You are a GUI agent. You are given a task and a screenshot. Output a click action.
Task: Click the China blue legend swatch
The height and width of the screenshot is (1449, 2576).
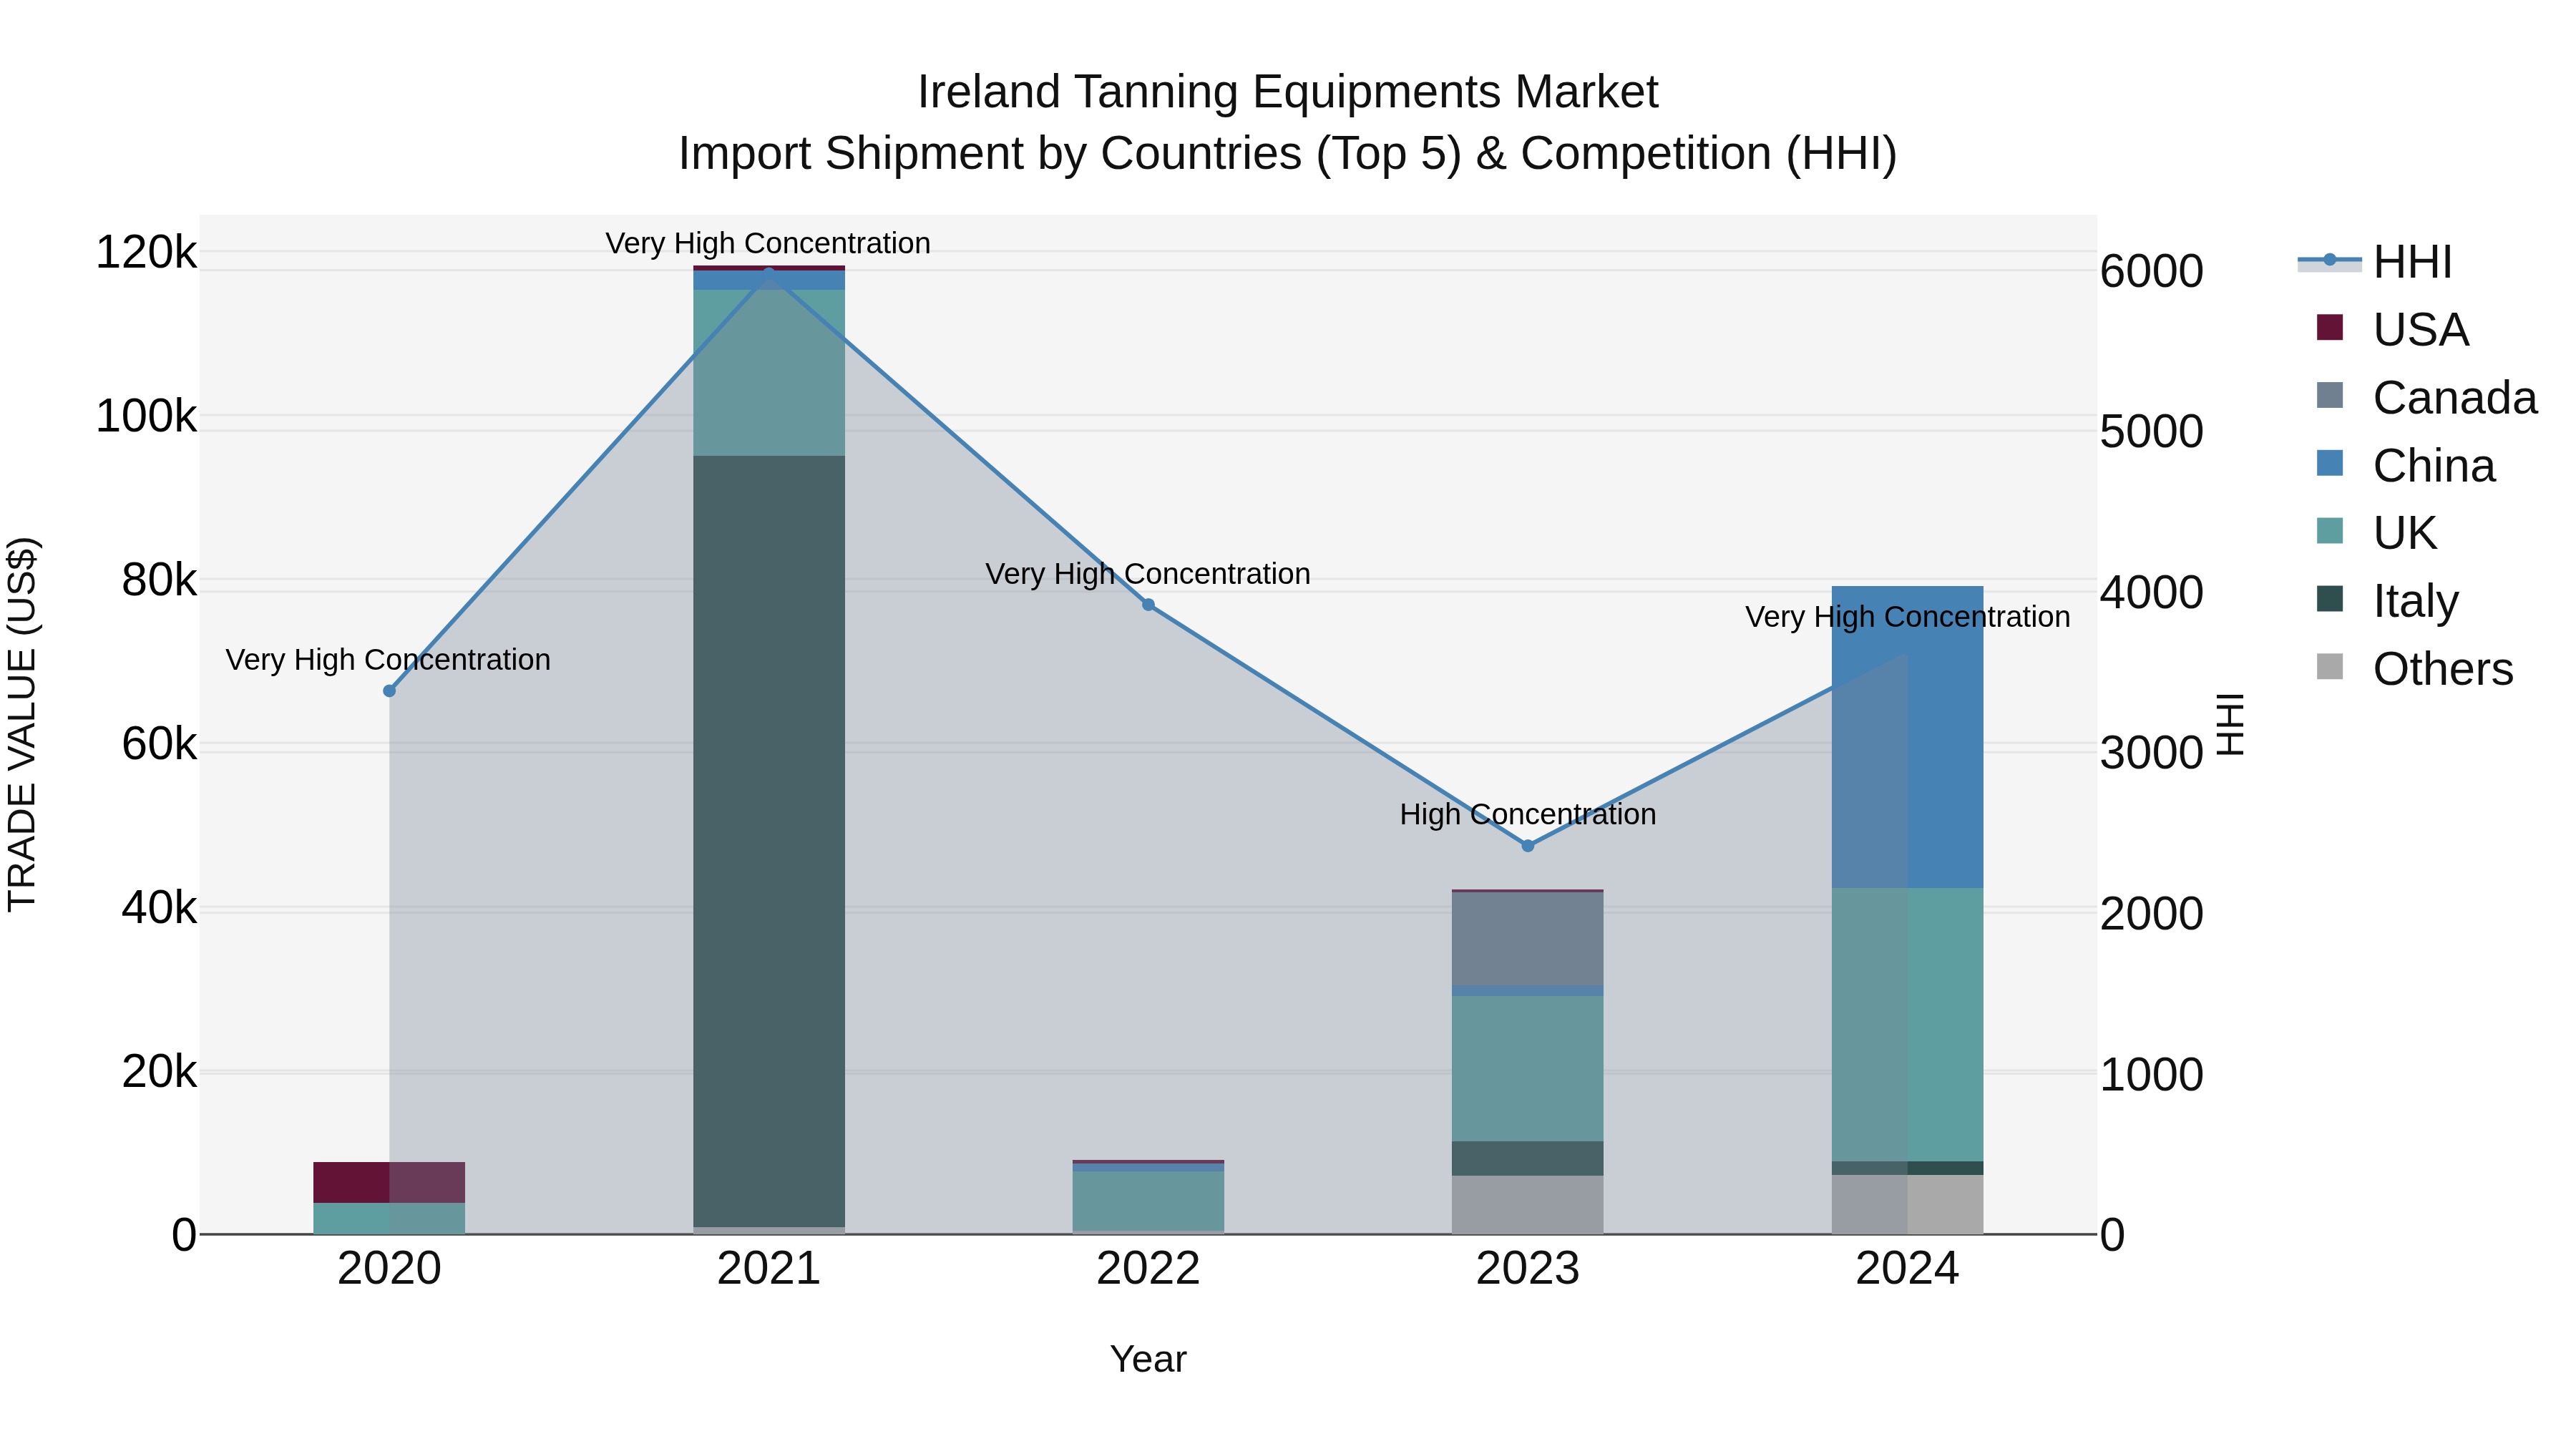coord(2330,463)
